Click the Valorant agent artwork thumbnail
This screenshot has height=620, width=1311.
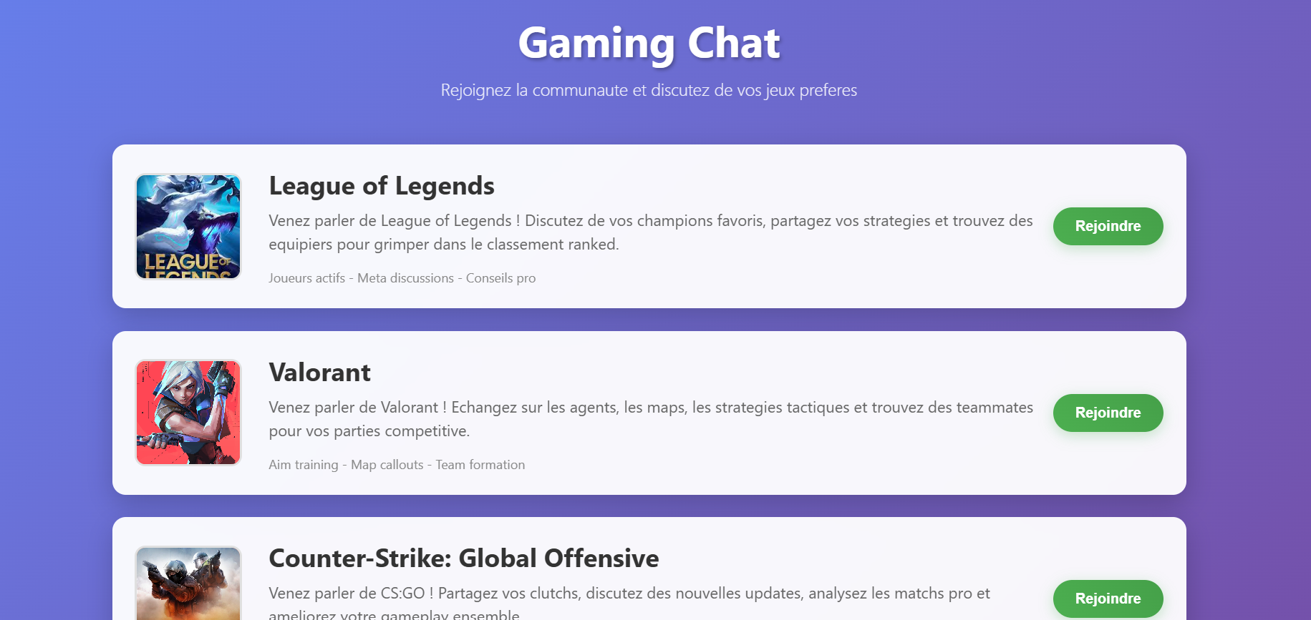pyautogui.click(x=188, y=413)
